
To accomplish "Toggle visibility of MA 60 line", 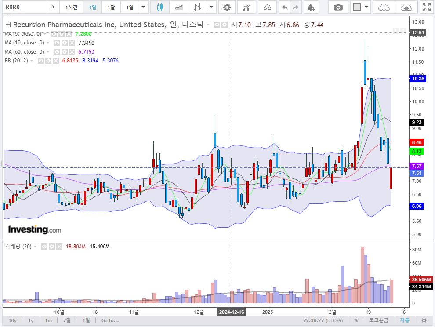I will click(x=57, y=52).
